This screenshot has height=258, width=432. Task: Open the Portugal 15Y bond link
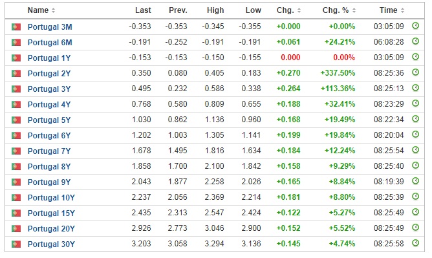coord(51,213)
